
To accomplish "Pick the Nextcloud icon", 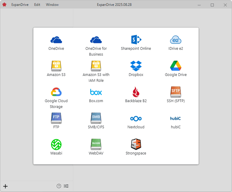I will tap(136, 119).
